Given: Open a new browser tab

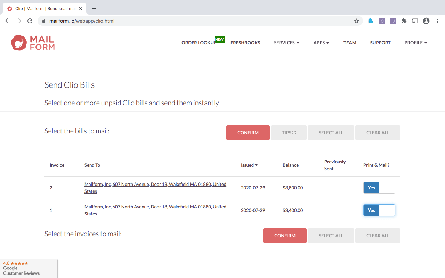Looking at the screenshot, I should tap(94, 9).
